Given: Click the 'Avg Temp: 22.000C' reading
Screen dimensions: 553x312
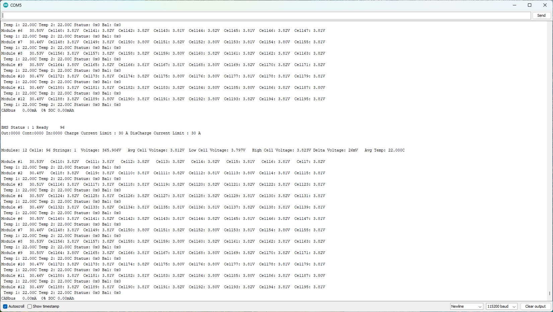Looking at the screenshot, I should [x=385, y=150].
